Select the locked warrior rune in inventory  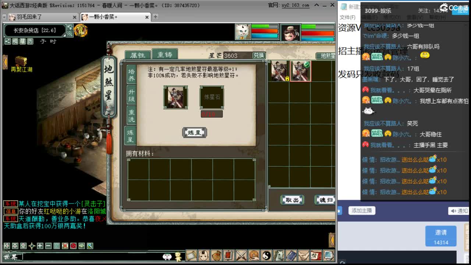point(280,71)
